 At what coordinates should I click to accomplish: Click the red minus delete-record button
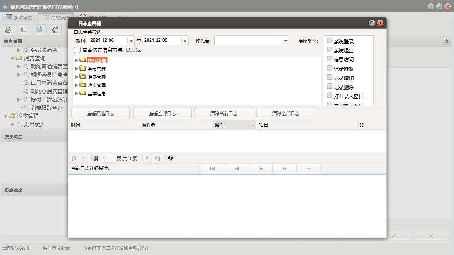[x=308, y=169]
